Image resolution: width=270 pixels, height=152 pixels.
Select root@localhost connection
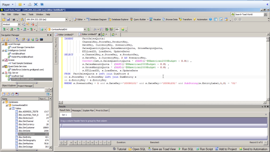click(18, 54)
